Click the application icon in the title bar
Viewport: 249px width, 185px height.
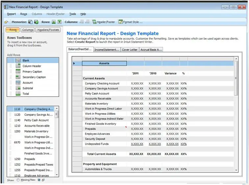pos(6,7)
